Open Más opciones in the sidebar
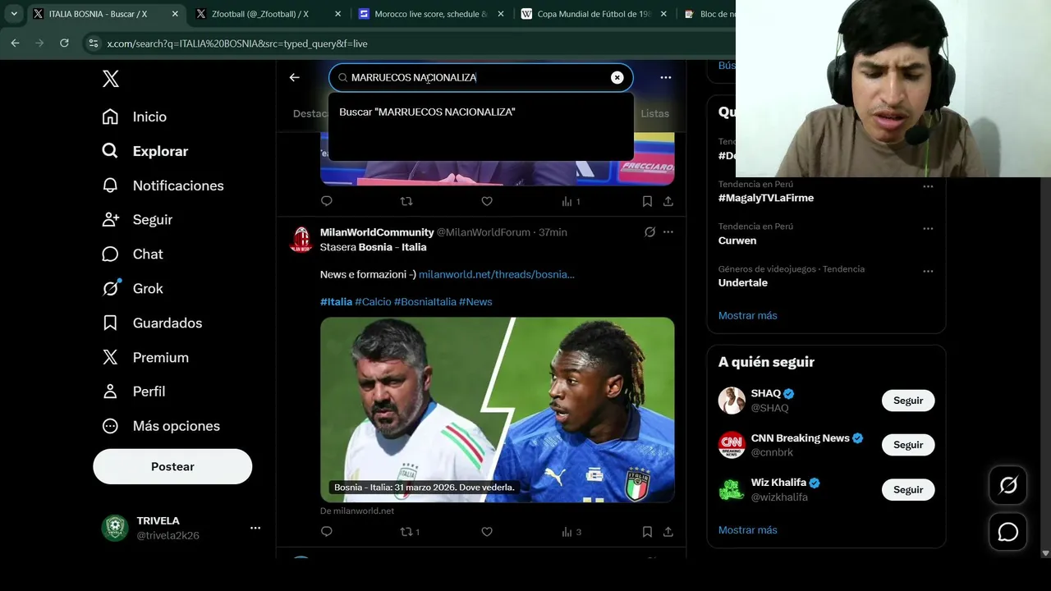The image size is (1051, 591). pyautogui.click(x=161, y=426)
